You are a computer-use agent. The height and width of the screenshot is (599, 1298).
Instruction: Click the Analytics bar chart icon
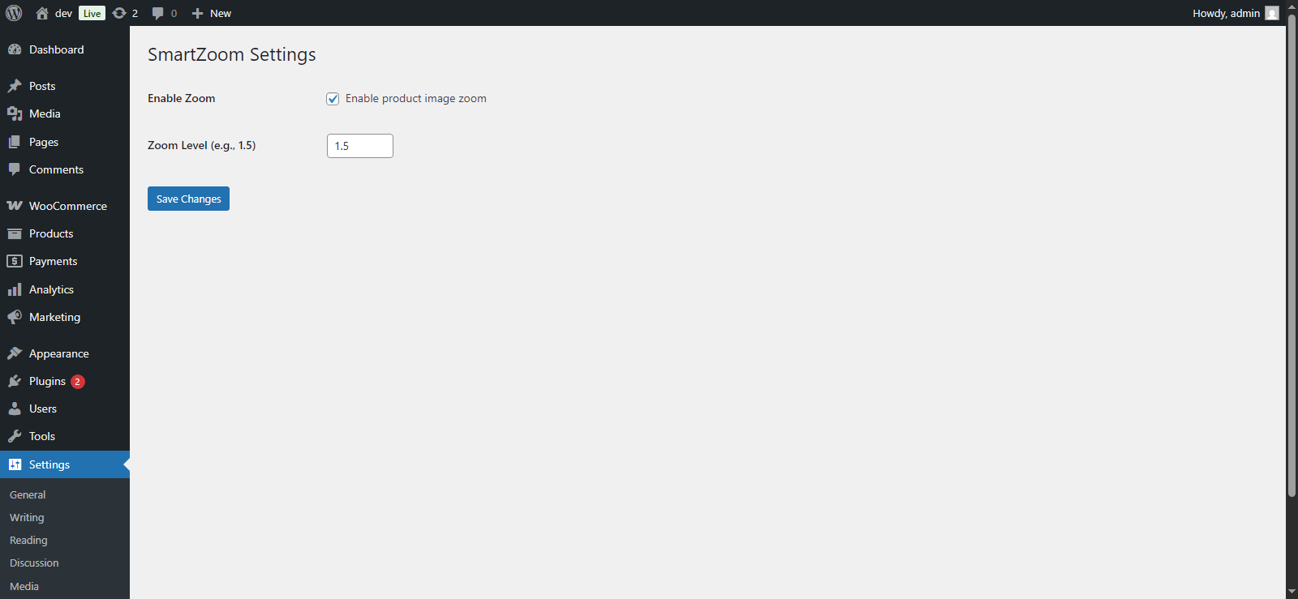15,289
